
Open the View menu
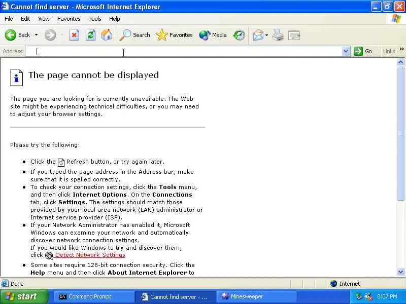point(44,19)
